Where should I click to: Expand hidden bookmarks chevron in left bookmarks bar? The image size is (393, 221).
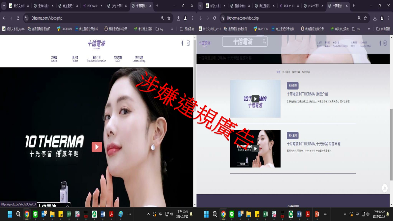pos(172,29)
